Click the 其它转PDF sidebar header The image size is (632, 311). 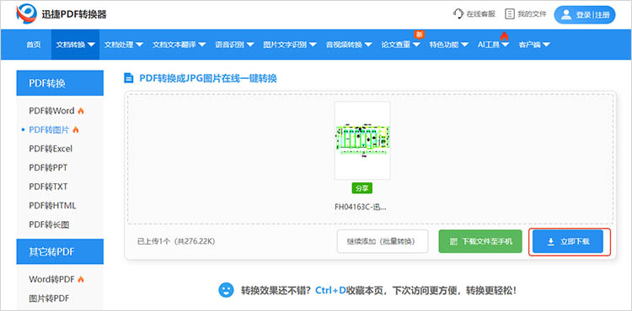click(60, 251)
